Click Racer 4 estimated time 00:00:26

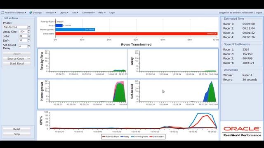point(248,37)
